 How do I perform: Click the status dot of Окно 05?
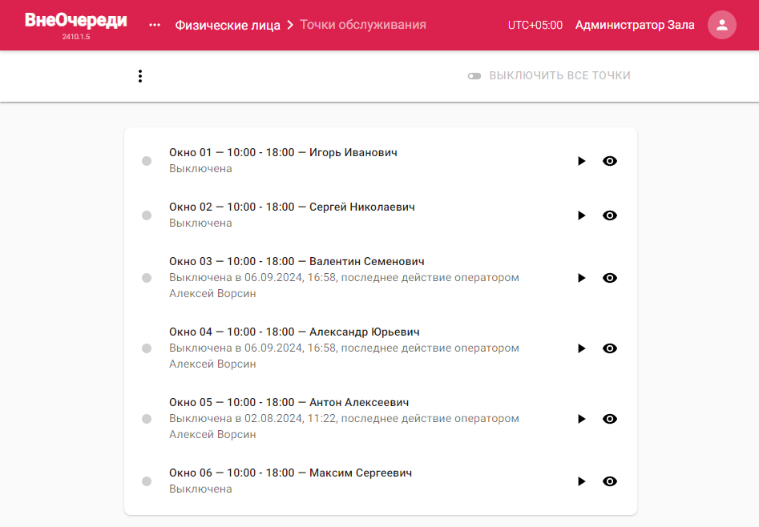[147, 419]
